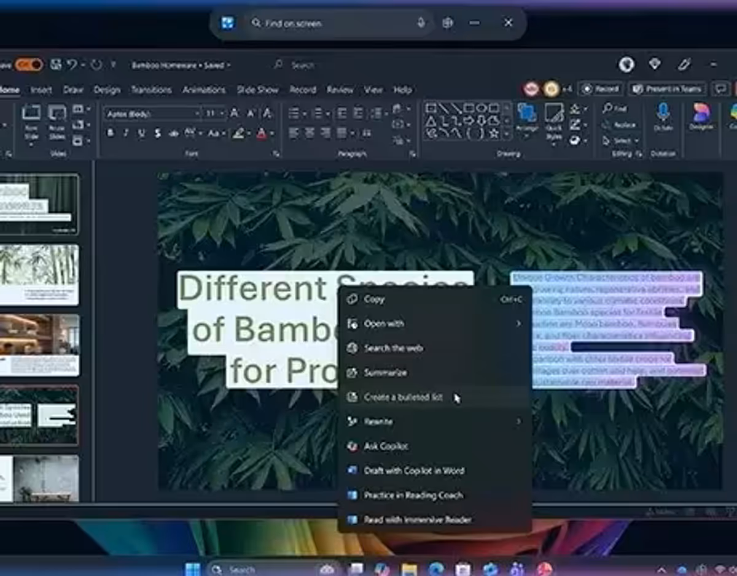737x576 pixels.
Task: Click the Clear Formatting icon
Action: [267, 113]
